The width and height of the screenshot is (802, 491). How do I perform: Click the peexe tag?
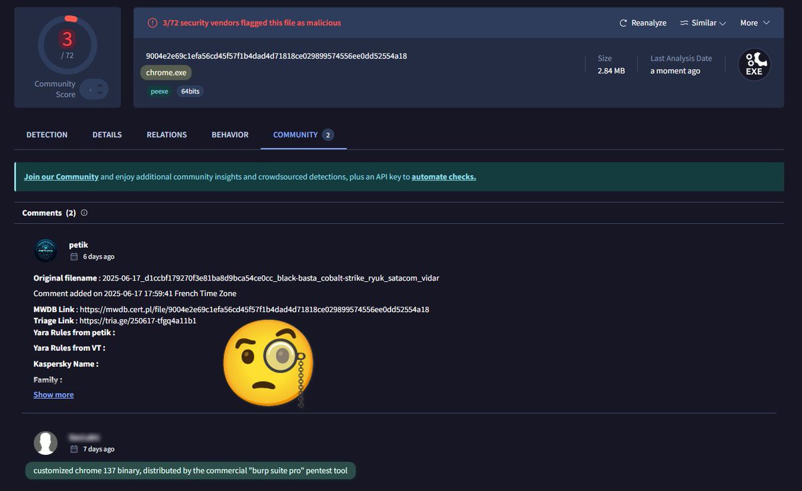coord(159,91)
